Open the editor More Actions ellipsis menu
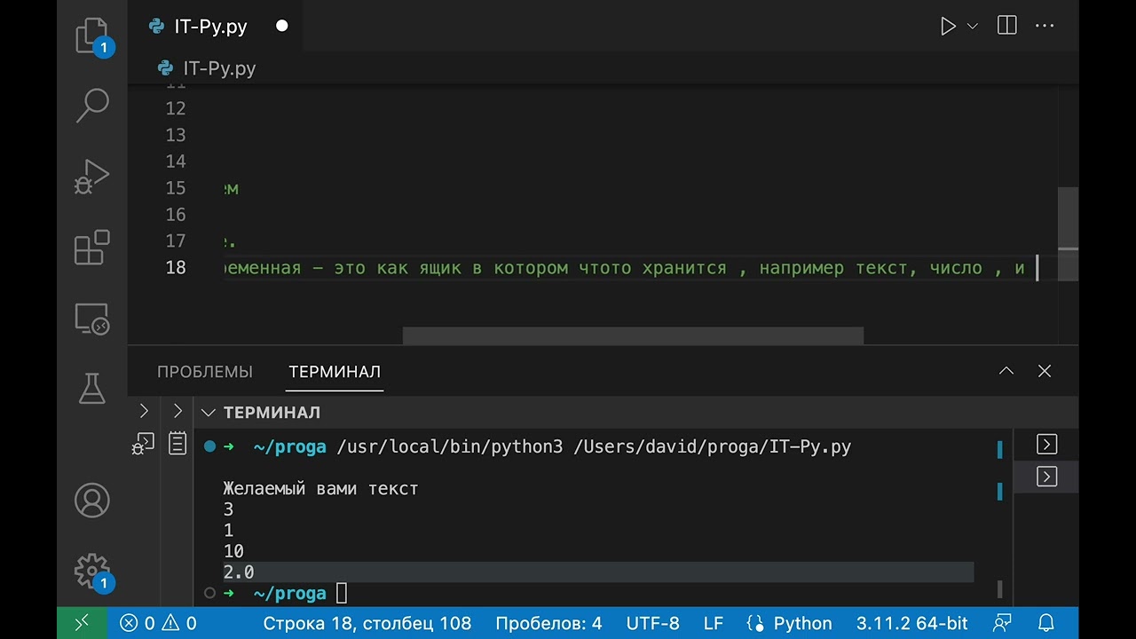Screen dimensions: 1136x639 pos(1045,26)
